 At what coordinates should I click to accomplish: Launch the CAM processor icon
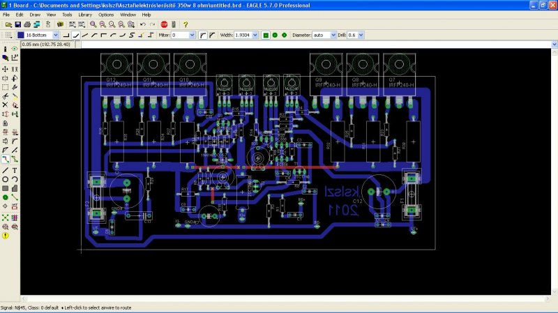tap(36, 24)
